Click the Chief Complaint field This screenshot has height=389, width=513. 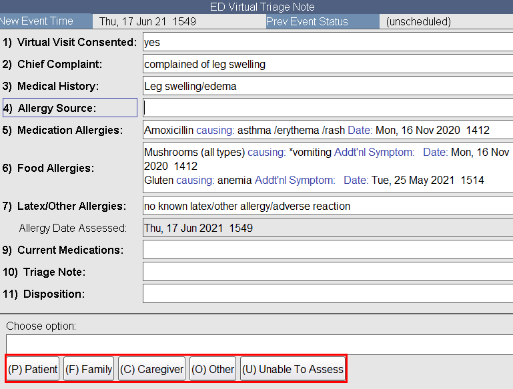pyautogui.click(x=327, y=65)
